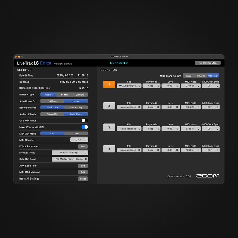Image resolution: width=238 pixels, height=238 pixels.
Task: Trigger sound pad 2 button
Action: pos(109,106)
